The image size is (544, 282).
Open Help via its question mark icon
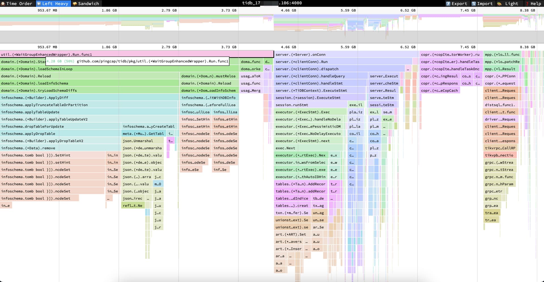pos(527,3)
